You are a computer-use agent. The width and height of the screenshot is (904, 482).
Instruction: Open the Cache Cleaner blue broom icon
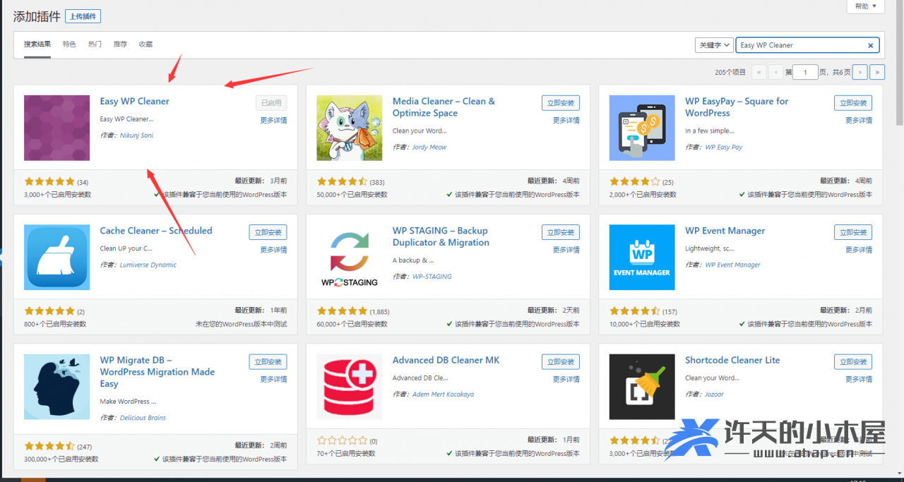(56, 257)
